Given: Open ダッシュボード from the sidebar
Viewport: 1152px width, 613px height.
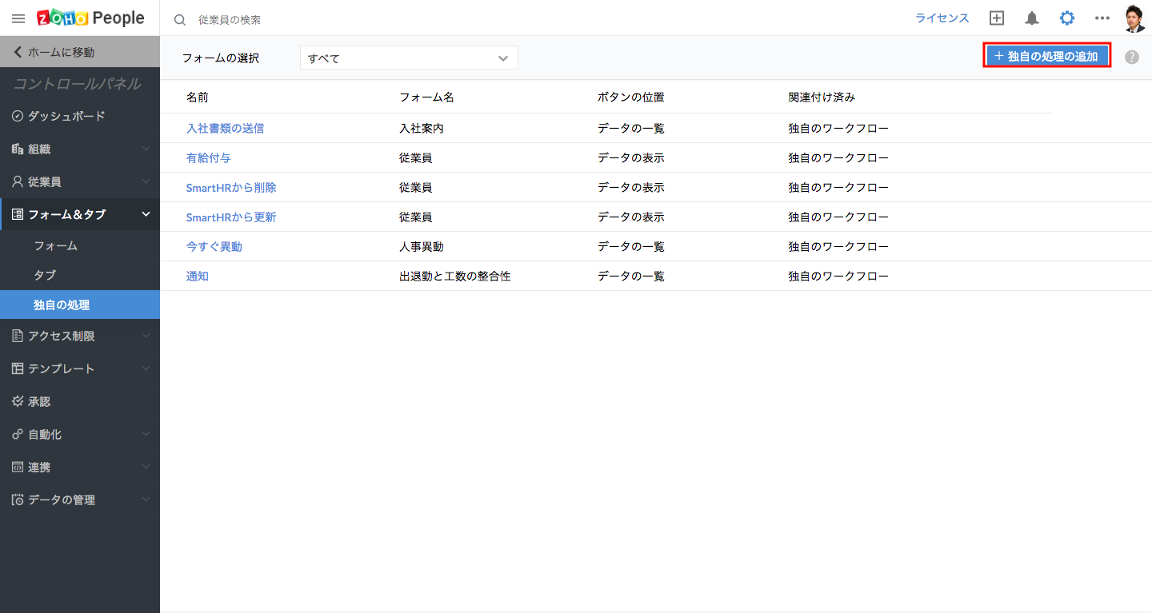Looking at the screenshot, I should [x=66, y=116].
